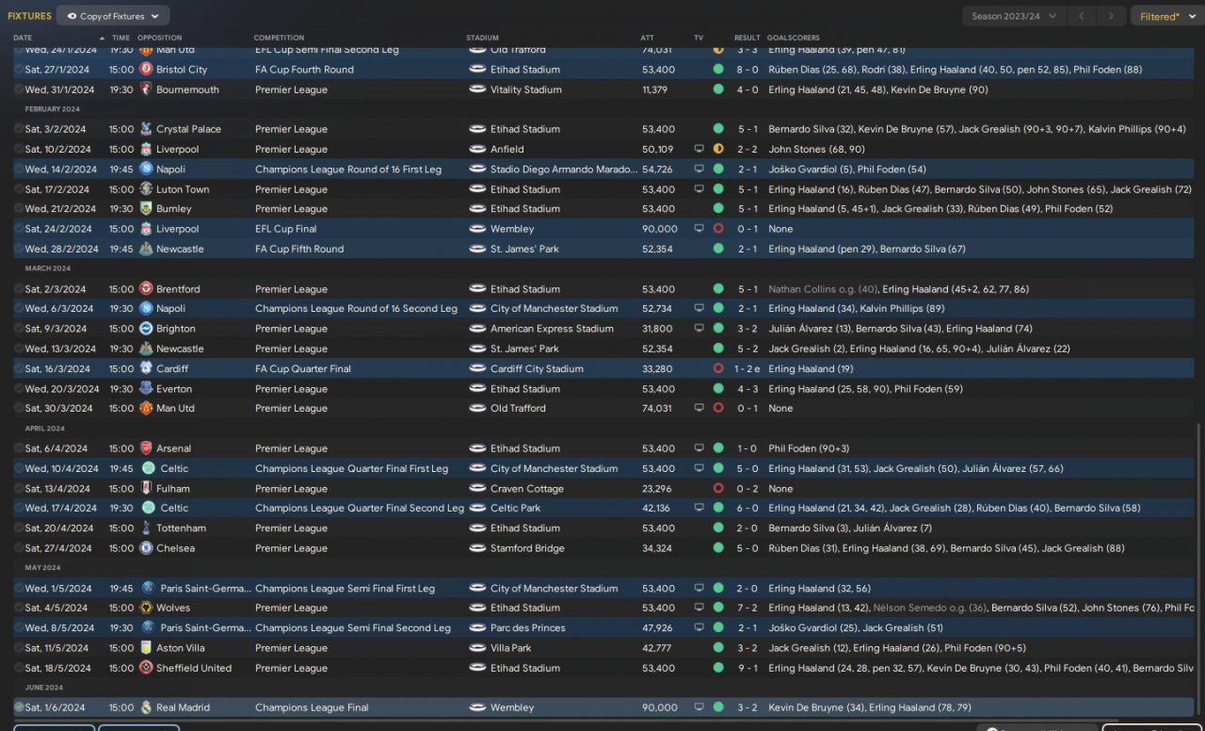Open the Season 2023/24 dropdown
The width and height of the screenshot is (1205, 731).
point(1014,16)
